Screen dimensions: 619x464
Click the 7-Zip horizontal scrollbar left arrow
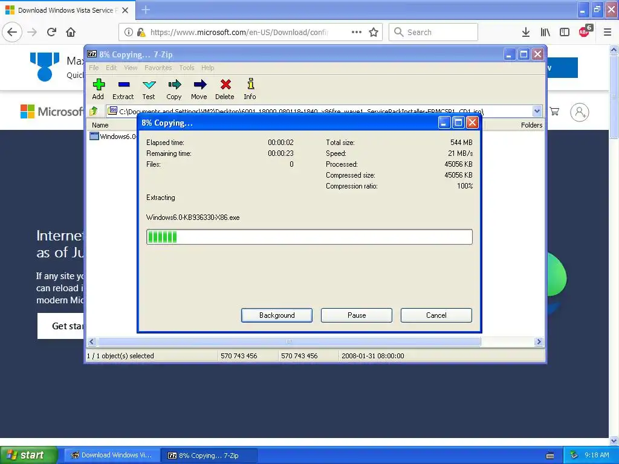pos(92,342)
